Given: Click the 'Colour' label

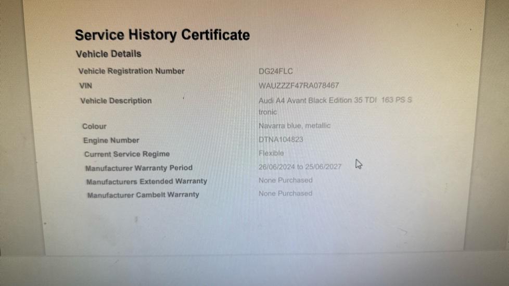Looking at the screenshot, I should click(x=94, y=126).
